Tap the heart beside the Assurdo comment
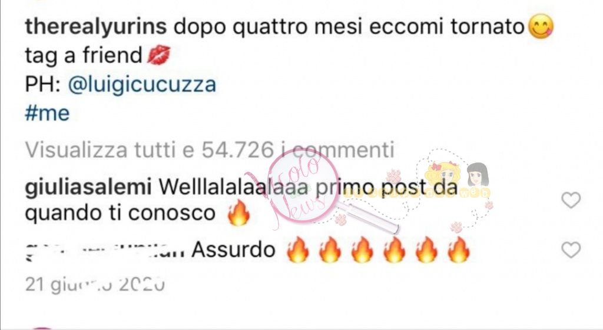The image size is (603, 330). 571,250
